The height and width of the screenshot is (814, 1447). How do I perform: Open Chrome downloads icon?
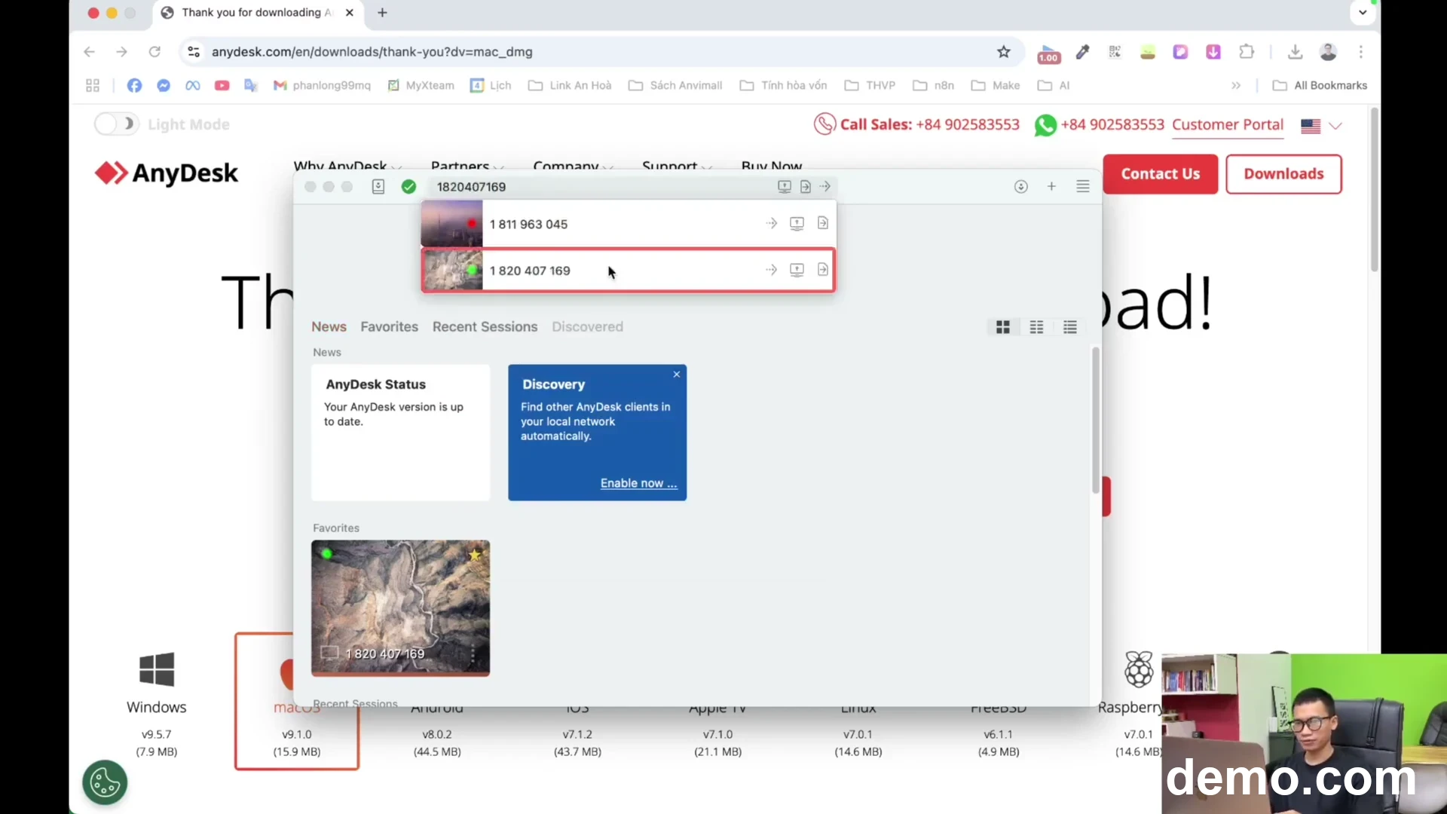(1295, 52)
